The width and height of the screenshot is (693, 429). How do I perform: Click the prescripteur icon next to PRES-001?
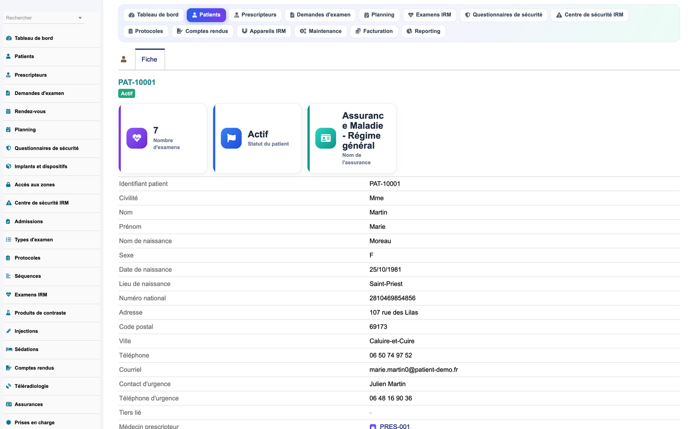pyautogui.click(x=373, y=427)
